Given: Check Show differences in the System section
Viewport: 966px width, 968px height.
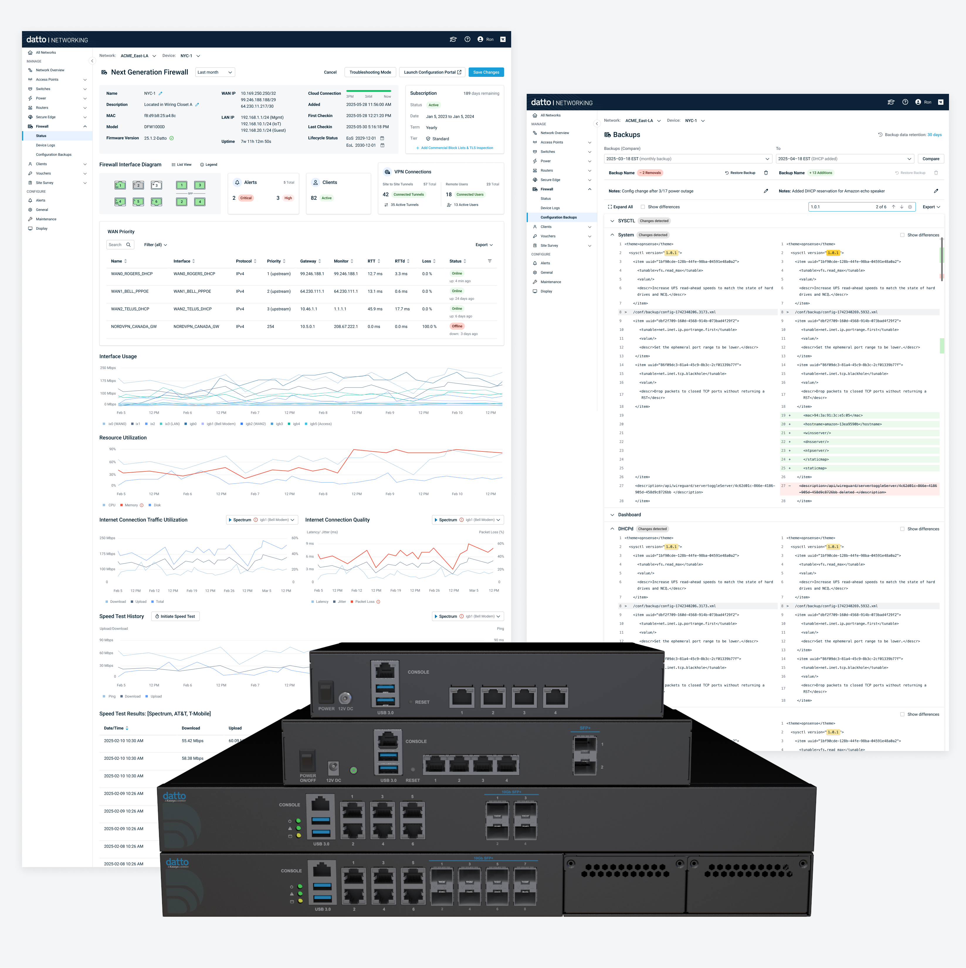Looking at the screenshot, I should pos(902,235).
